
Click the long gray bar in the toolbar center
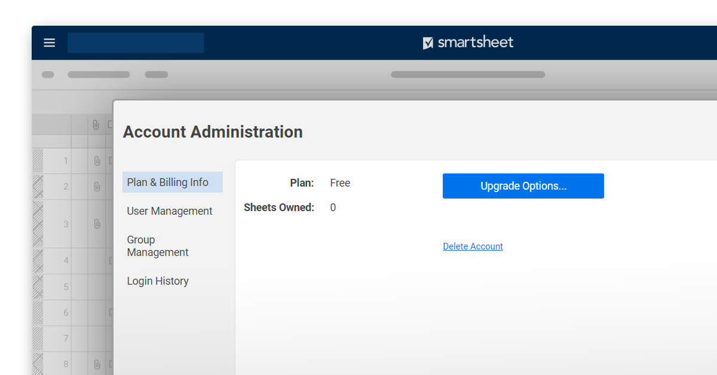click(x=468, y=75)
